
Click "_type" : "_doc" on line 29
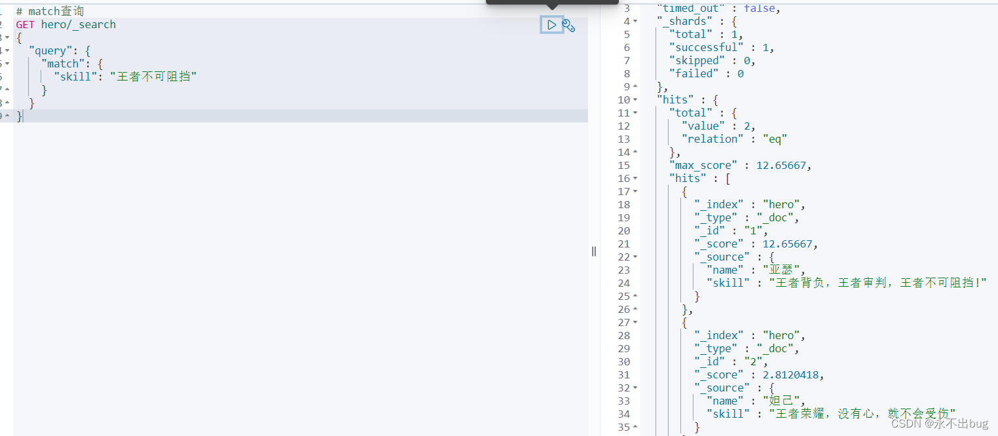pyautogui.click(x=747, y=348)
